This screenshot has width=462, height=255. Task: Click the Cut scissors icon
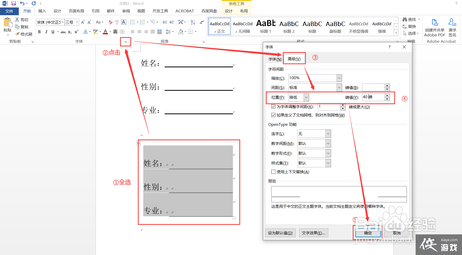(17, 20)
